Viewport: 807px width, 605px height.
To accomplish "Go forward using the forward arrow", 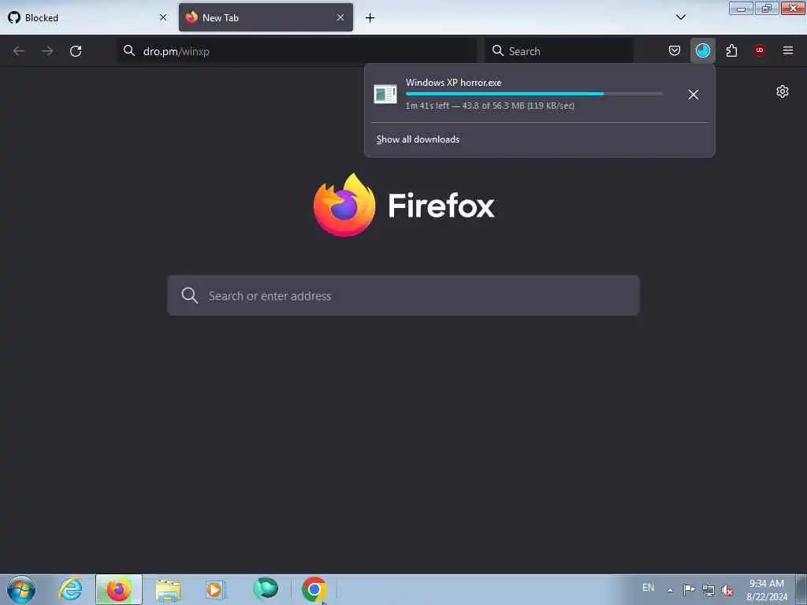I will coord(47,51).
